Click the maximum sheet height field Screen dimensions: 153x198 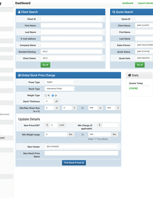point(111,108)
